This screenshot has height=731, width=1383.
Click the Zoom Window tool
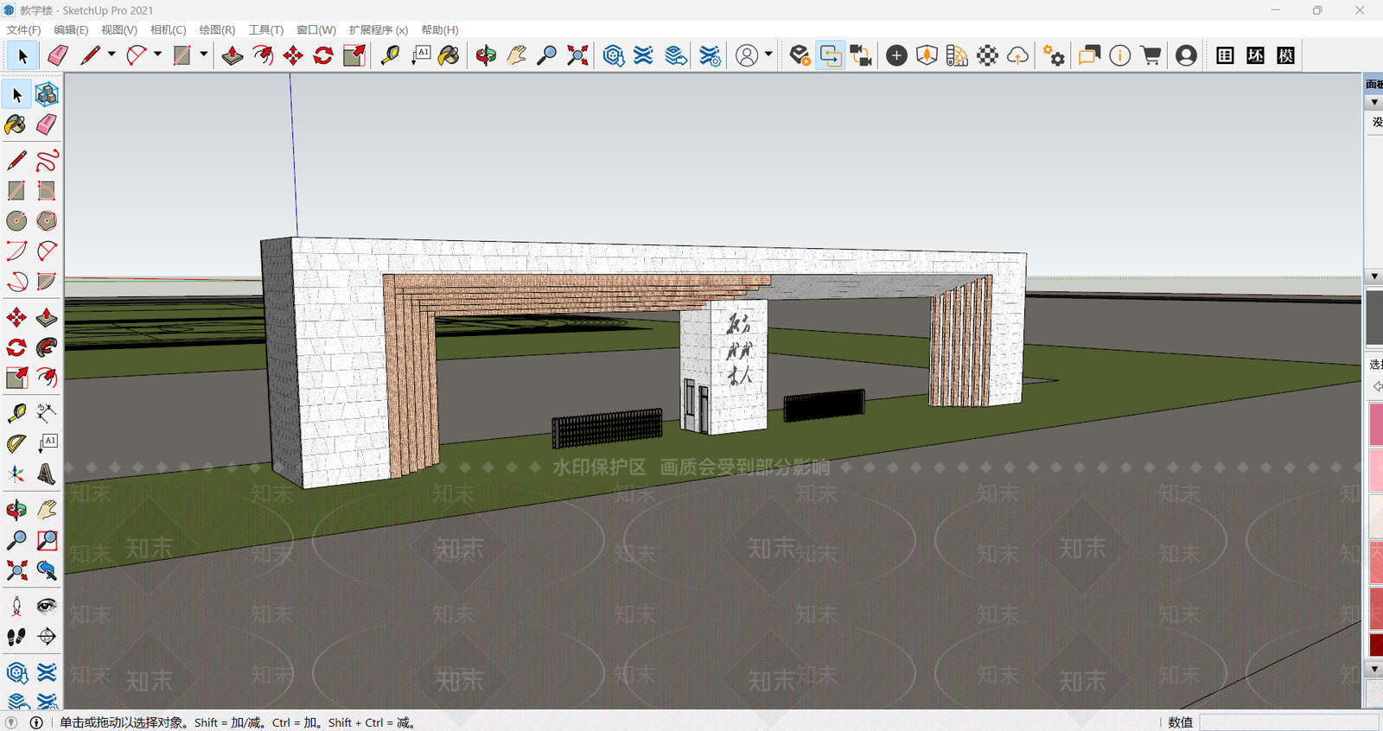tap(47, 540)
